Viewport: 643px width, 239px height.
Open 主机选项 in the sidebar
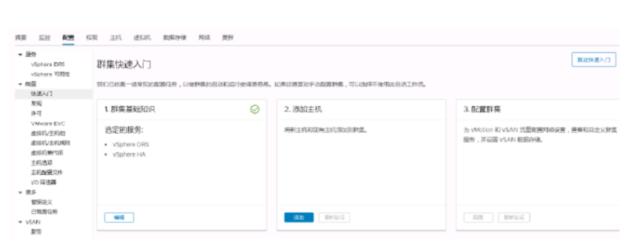[x=42, y=162]
